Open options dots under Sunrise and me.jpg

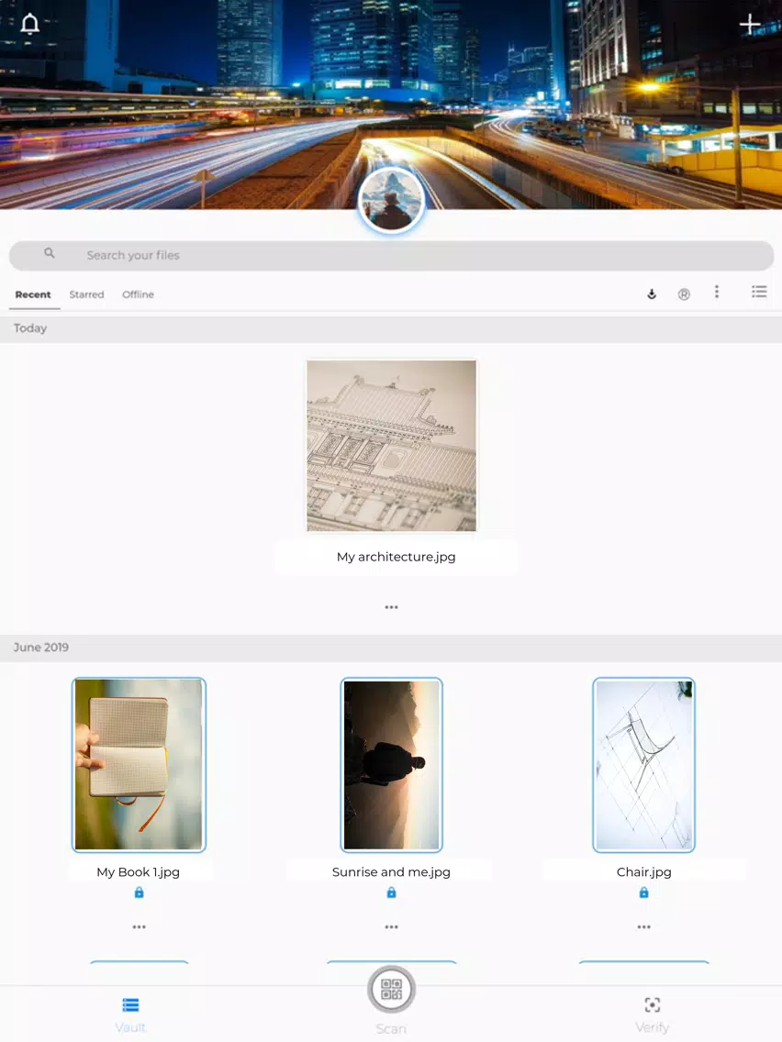click(391, 926)
